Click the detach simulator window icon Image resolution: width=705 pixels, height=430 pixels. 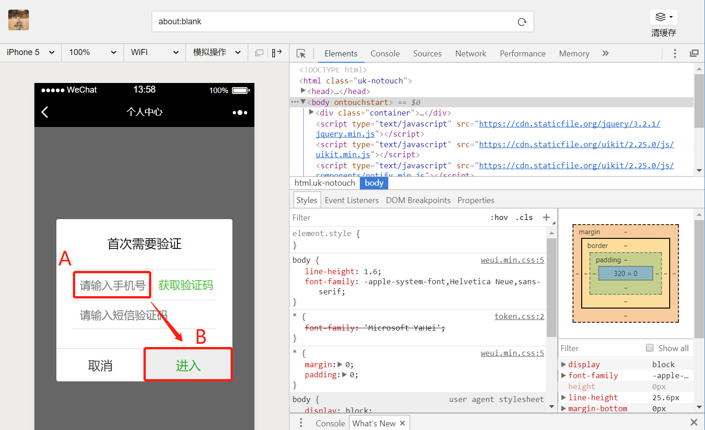coord(259,53)
